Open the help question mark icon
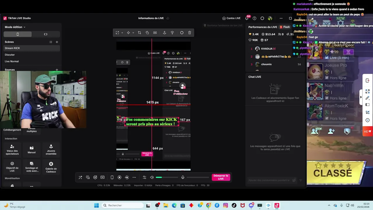The width and height of the screenshot is (373, 210). [x=254, y=18]
